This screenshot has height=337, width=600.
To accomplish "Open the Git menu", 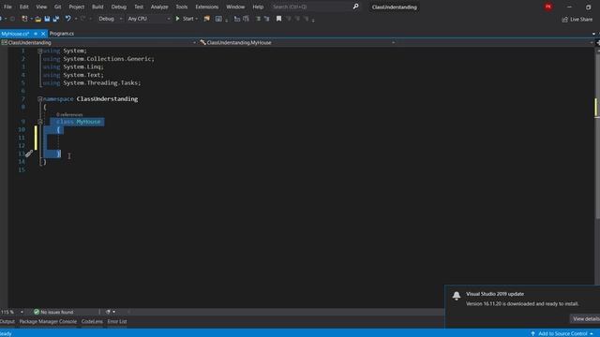I will click(58, 7).
